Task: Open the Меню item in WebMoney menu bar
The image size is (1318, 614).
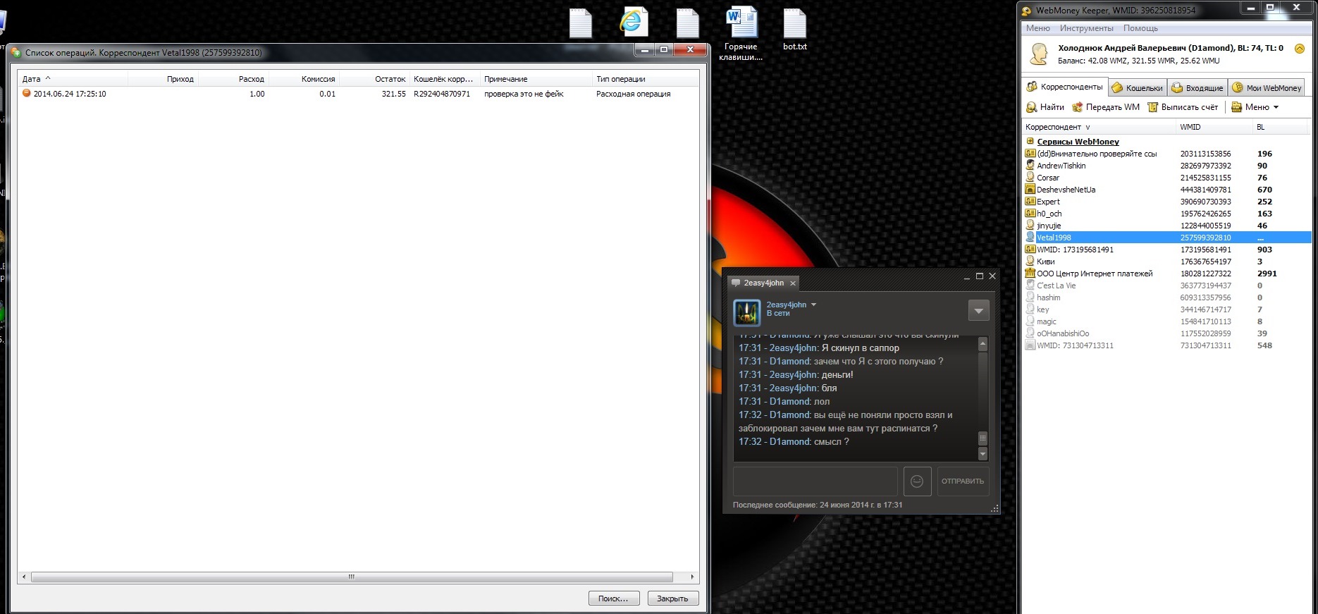Action: click(x=1038, y=28)
